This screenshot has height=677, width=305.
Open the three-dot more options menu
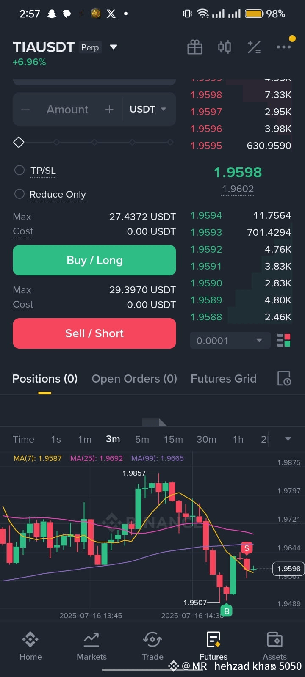pos(283,47)
